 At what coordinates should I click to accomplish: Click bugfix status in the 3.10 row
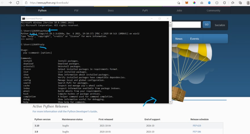[66, 126]
